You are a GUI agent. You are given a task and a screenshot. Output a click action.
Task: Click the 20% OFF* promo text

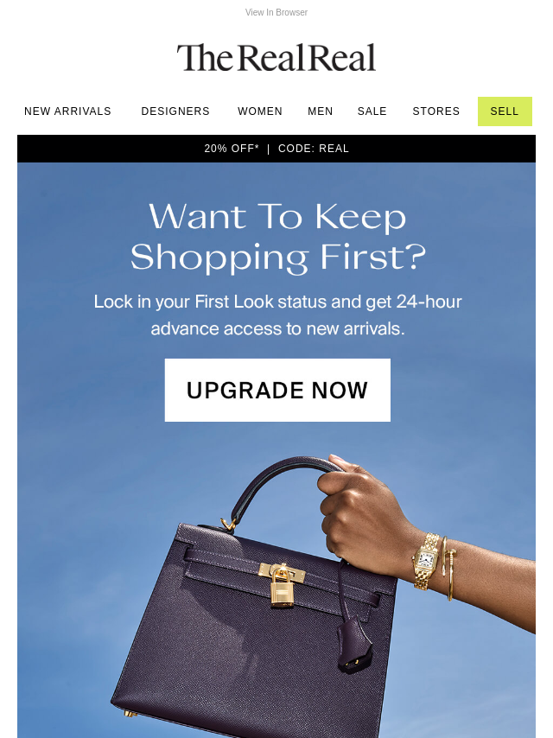coord(232,149)
